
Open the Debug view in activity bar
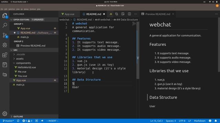click(4, 45)
